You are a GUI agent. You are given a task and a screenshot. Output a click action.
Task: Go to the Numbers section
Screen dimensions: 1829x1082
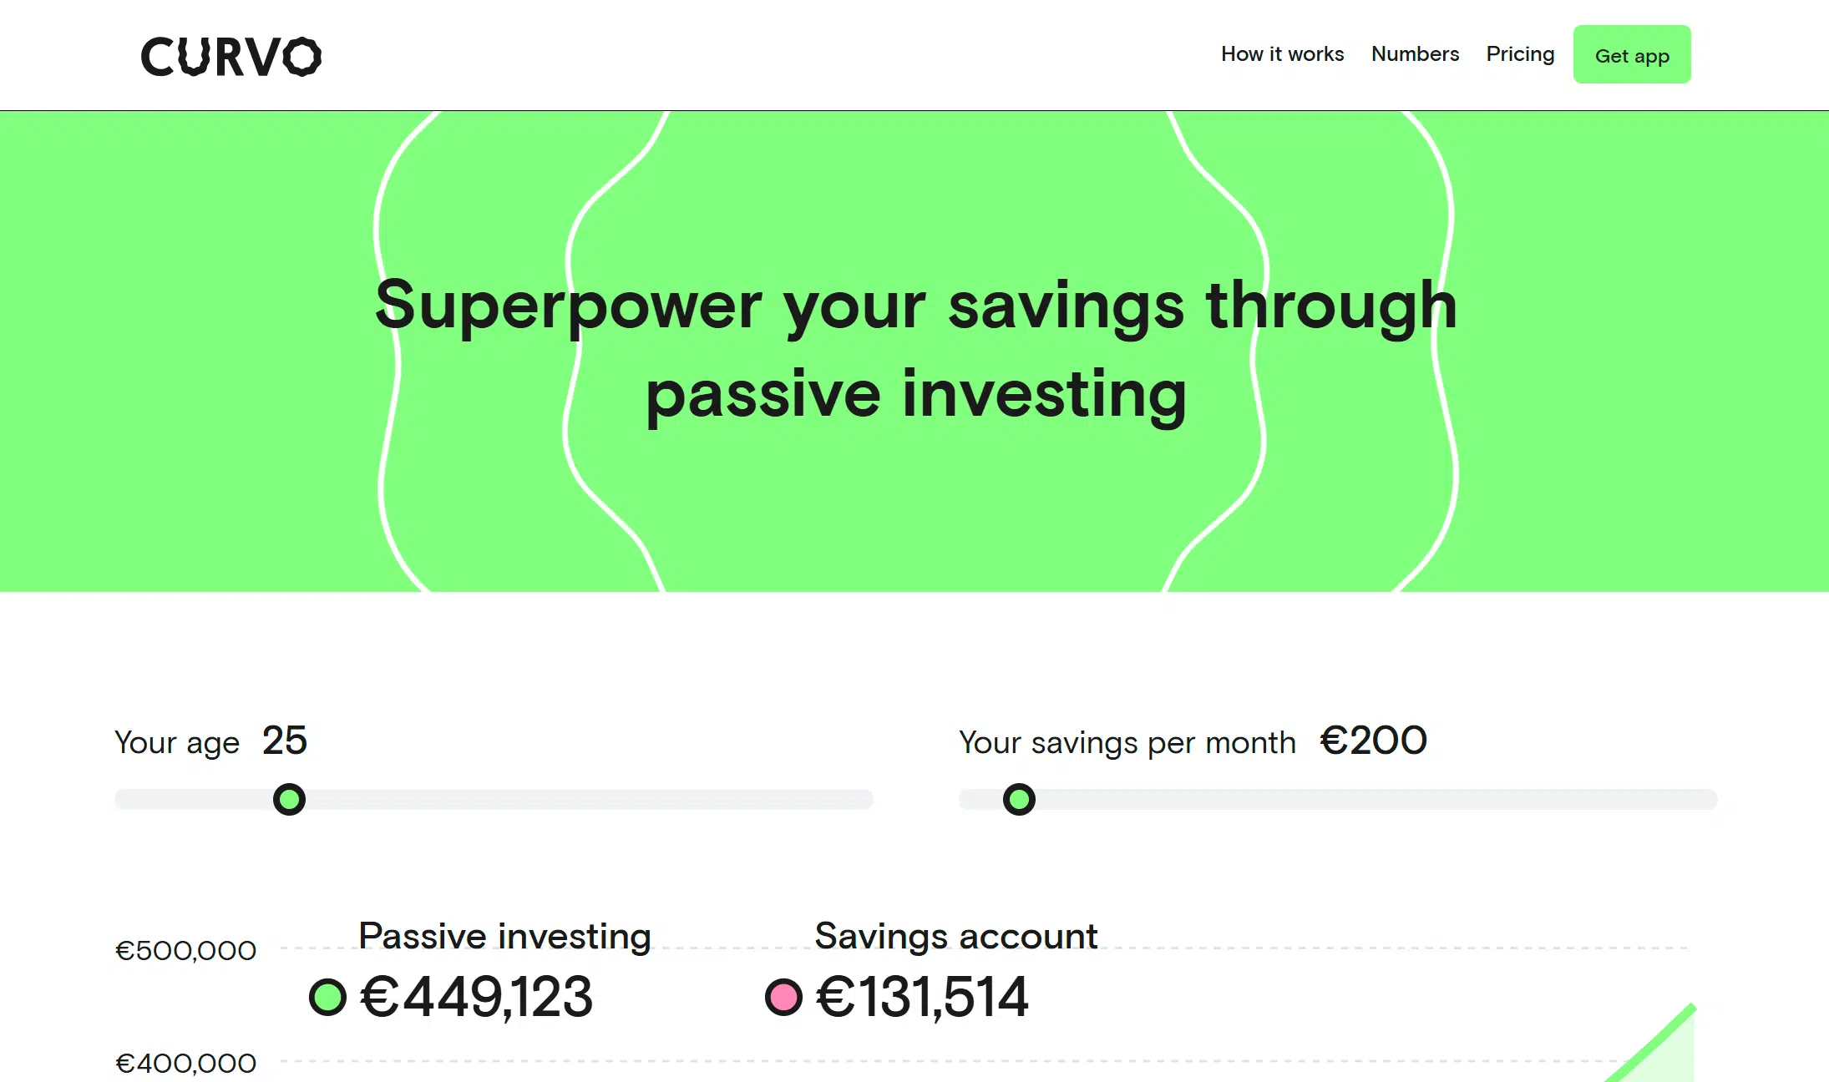(x=1415, y=54)
